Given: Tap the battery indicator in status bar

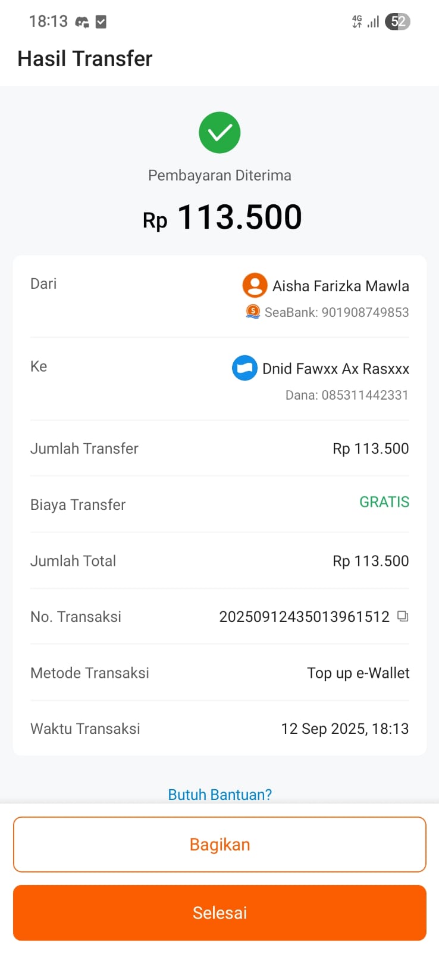Looking at the screenshot, I should (397, 22).
